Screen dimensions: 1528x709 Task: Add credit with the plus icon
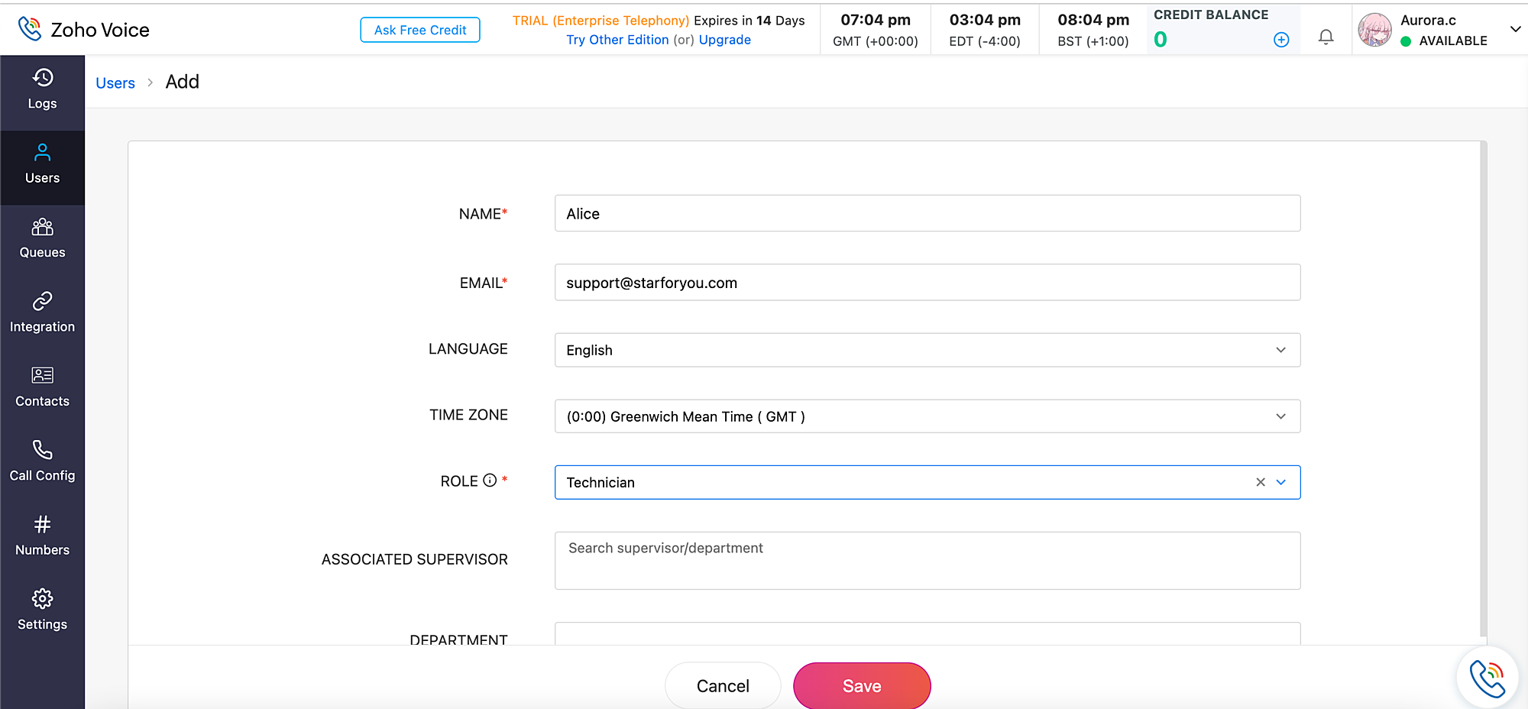click(1281, 40)
